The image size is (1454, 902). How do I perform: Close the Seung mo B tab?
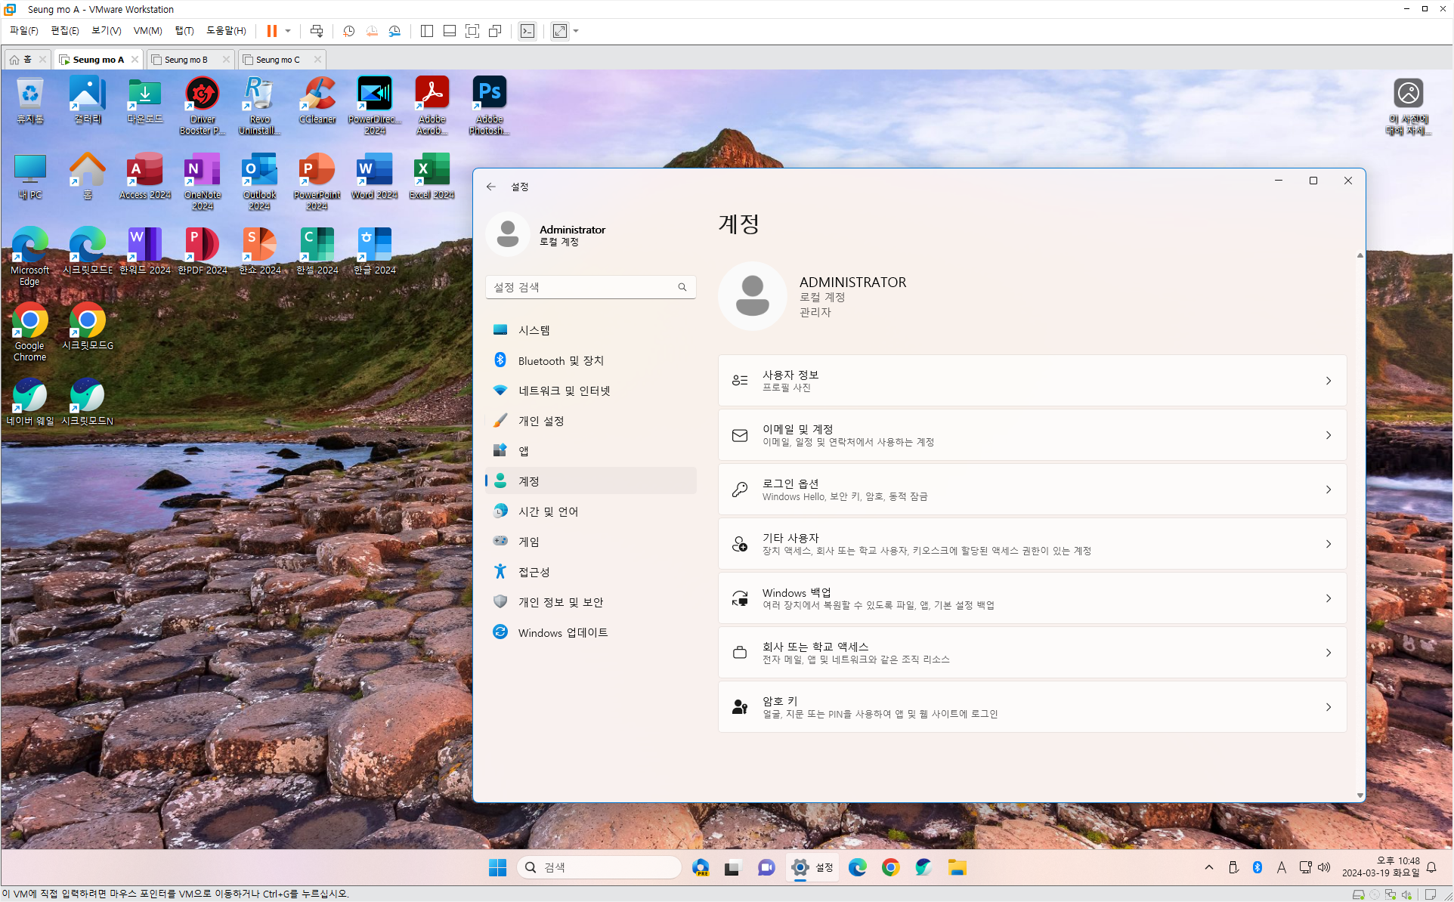[x=226, y=60]
